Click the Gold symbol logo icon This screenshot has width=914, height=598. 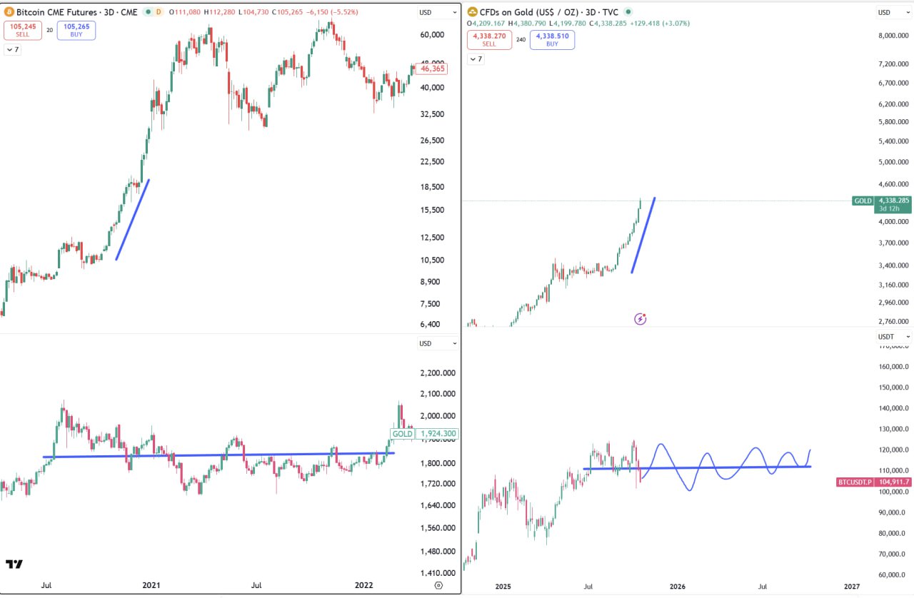click(473, 12)
